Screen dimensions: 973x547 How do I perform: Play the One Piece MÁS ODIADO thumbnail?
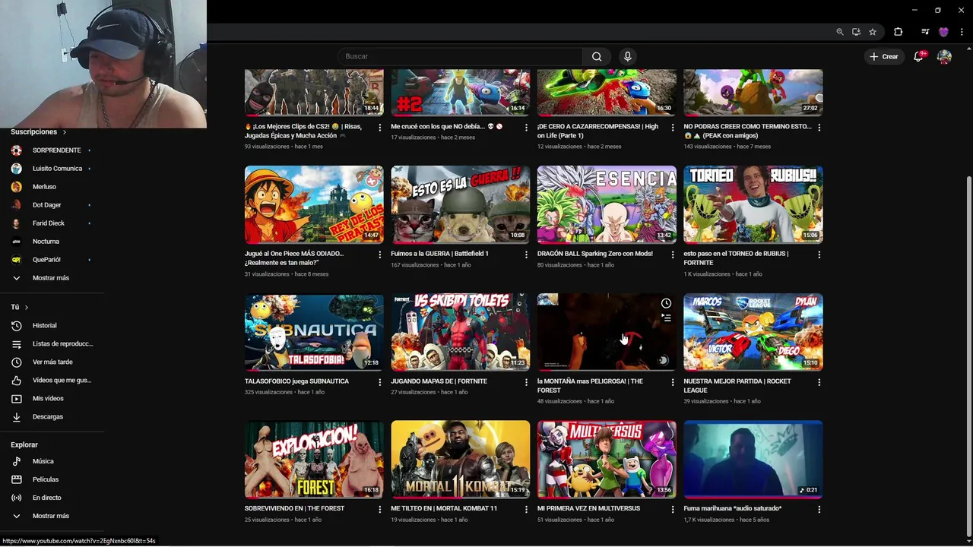click(314, 204)
